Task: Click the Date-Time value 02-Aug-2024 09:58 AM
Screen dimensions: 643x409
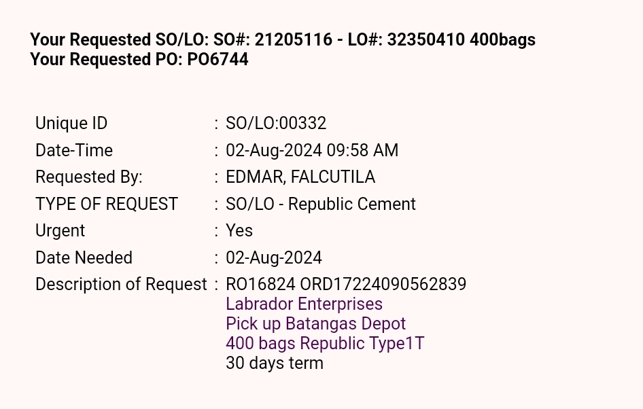Action: pyautogui.click(x=312, y=151)
